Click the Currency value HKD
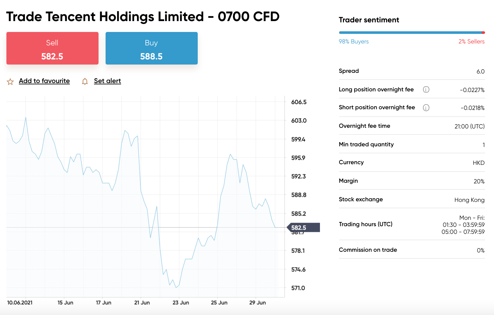Screen dimensions: 494x315 click(x=479, y=163)
